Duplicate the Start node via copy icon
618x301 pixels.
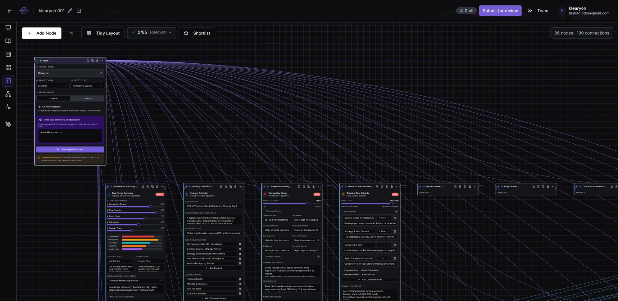(x=92, y=61)
